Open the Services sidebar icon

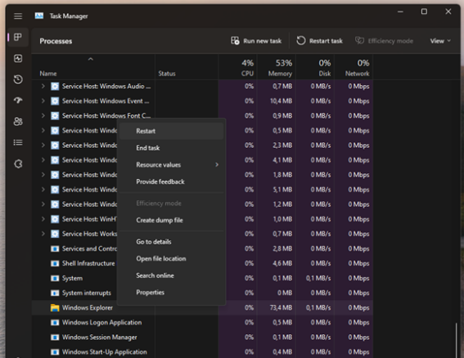pyautogui.click(x=18, y=163)
